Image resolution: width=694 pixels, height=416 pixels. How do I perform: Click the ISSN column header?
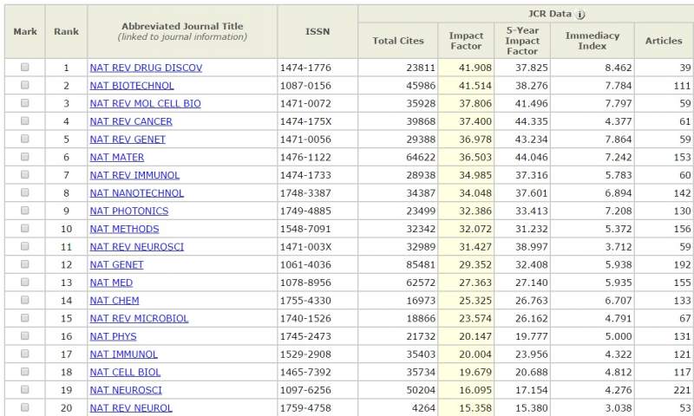pyautogui.click(x=318, y=31)
